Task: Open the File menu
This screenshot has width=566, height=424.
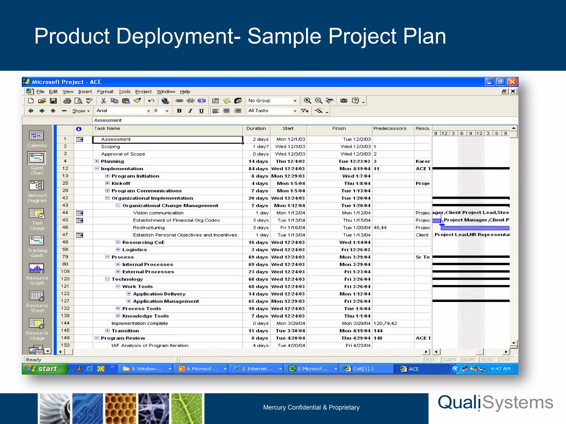Action: [40, 91]
